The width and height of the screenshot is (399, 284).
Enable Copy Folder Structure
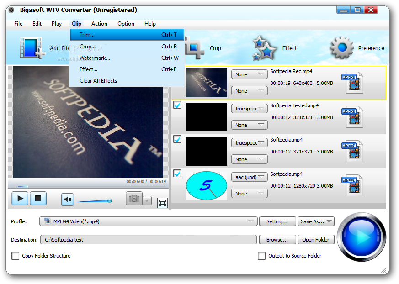pos(15,256)
